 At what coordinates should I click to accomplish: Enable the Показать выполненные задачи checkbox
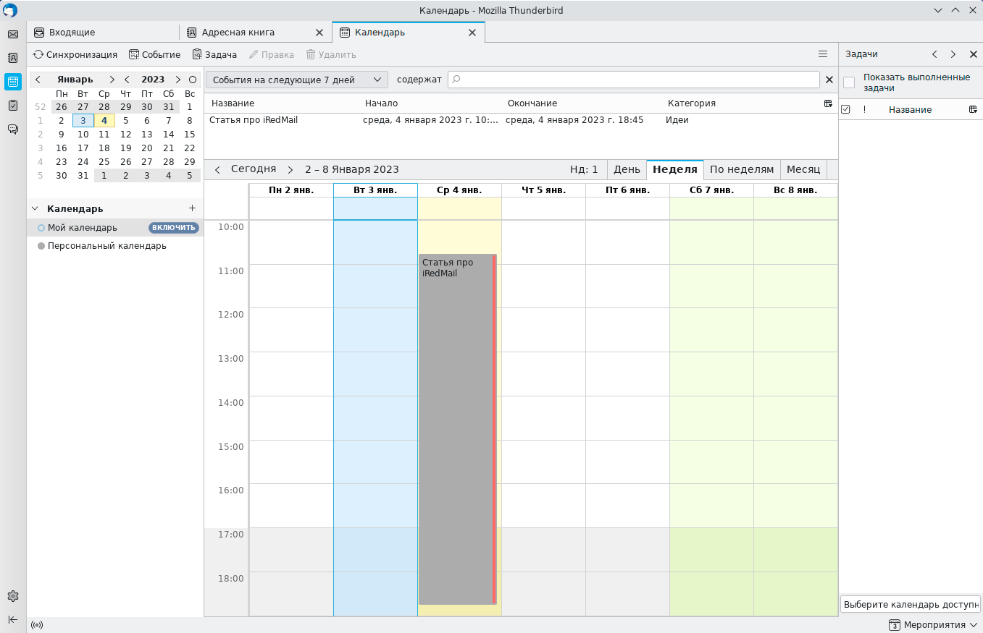coord(849,82)
